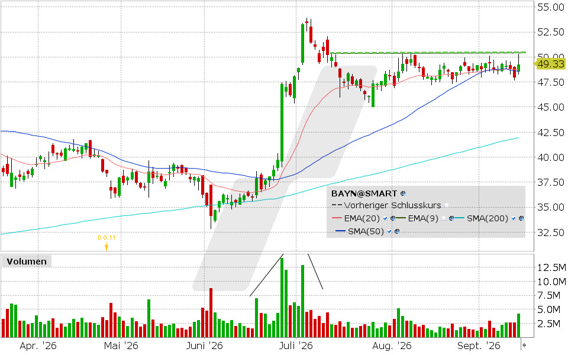The image size is (568, 355).
Task: Click the 42.50 price axis label
Action: [x=551, y=133]
